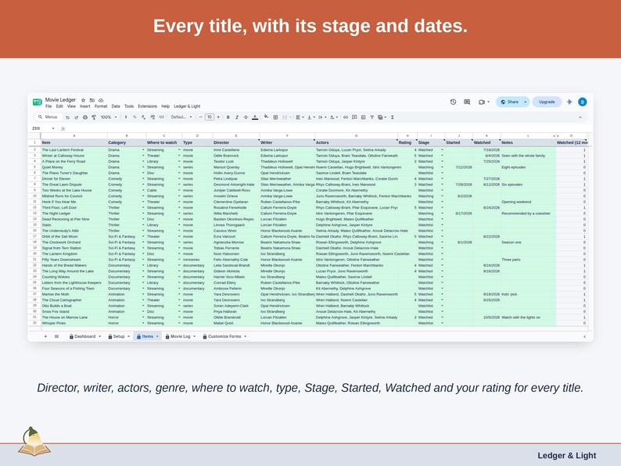Click the Gemini sparkle icon
This screenshot has width=621, height=466.
569,102
